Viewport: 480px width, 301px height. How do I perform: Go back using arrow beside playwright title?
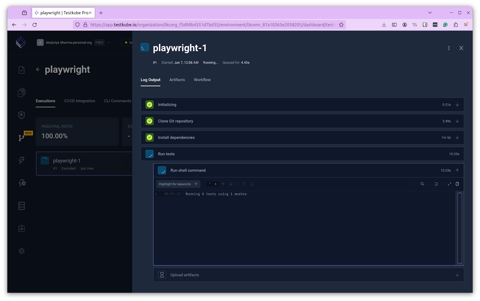pos(38,69)
